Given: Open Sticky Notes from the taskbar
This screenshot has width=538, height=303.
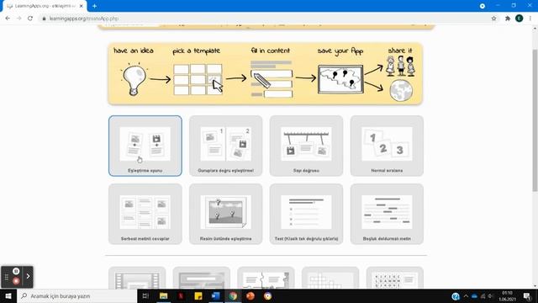Looking at the screenshot, I should coord(198,295).
